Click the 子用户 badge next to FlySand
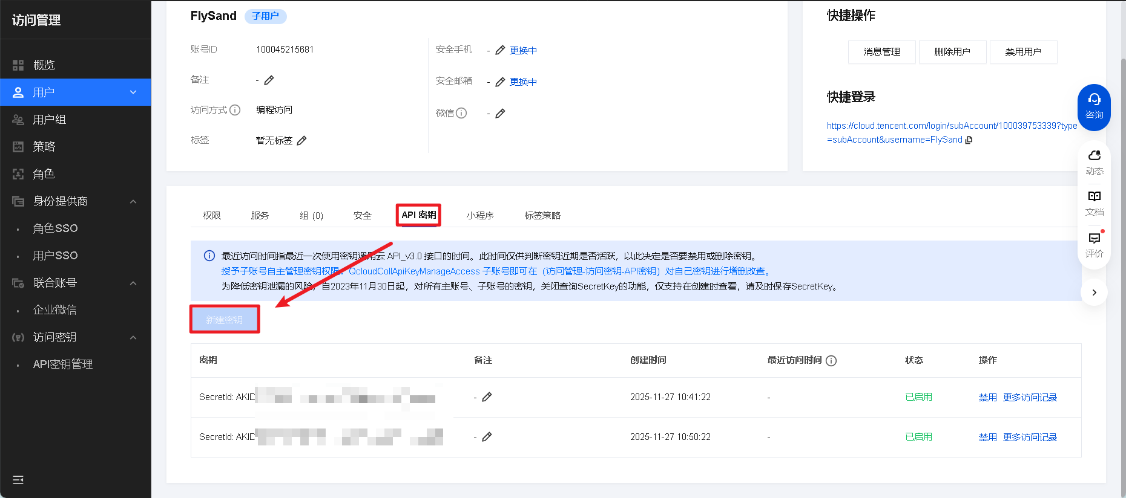 click(x=265, y=16)
